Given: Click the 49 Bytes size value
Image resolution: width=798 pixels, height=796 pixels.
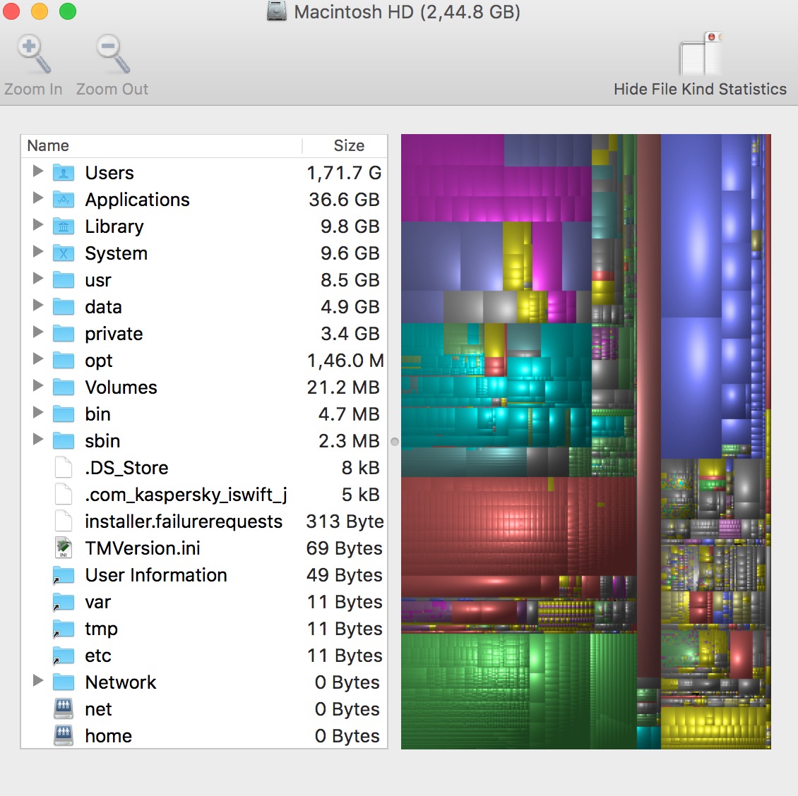Looking at the screenshot, I should coord(345,574).
